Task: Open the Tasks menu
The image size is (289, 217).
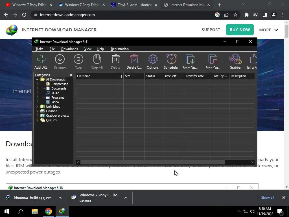Action: 39,49
